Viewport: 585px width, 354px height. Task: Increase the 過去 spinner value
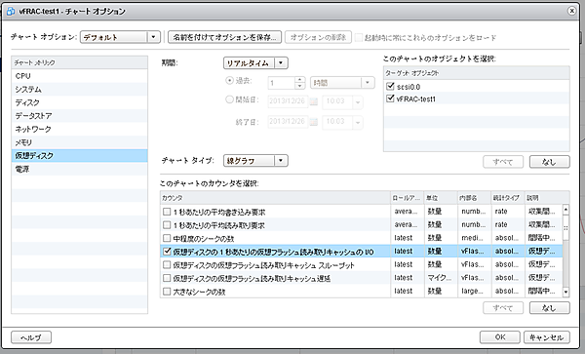299,79
